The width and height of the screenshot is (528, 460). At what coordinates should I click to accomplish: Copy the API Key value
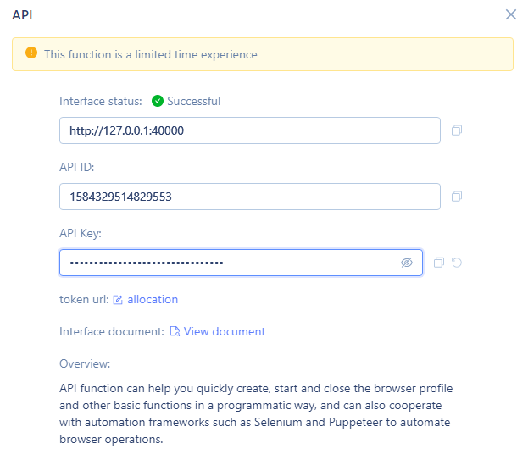point(439,263)
